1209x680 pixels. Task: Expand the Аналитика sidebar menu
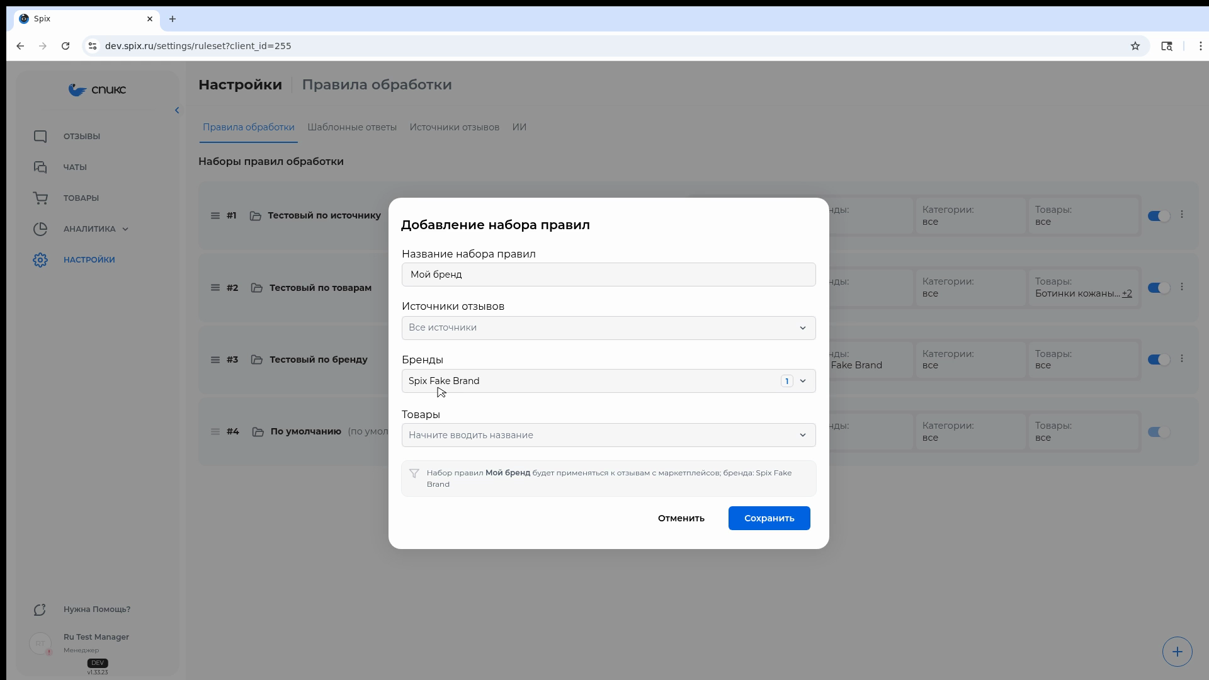(x=96, y=229)
